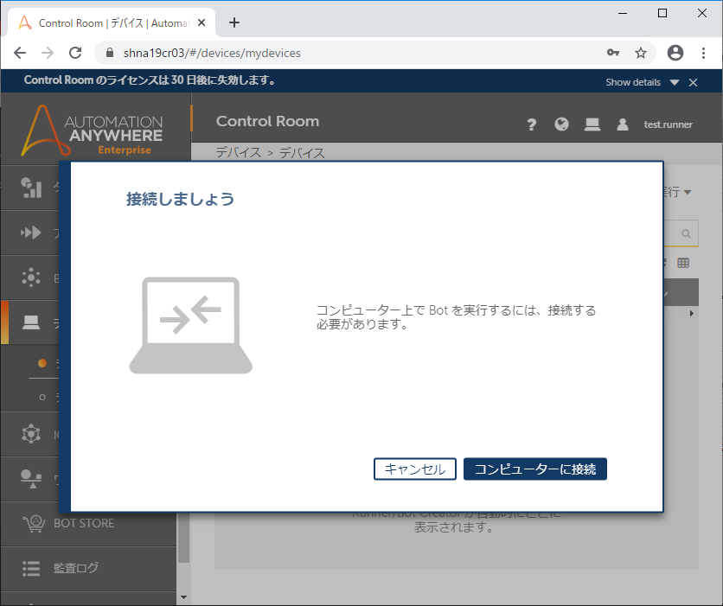
Task: Click the globe language icon
Action: pos(561,124)
